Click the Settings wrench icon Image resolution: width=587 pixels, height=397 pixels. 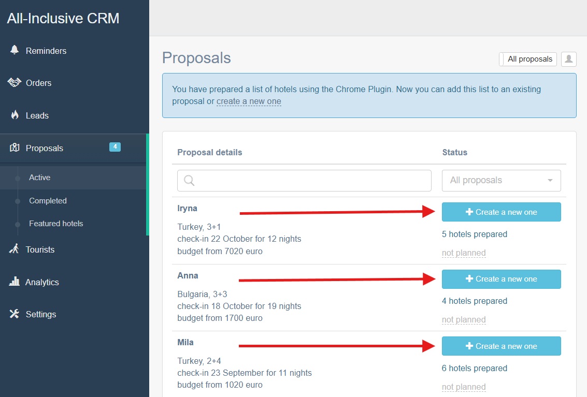(14, 314)
